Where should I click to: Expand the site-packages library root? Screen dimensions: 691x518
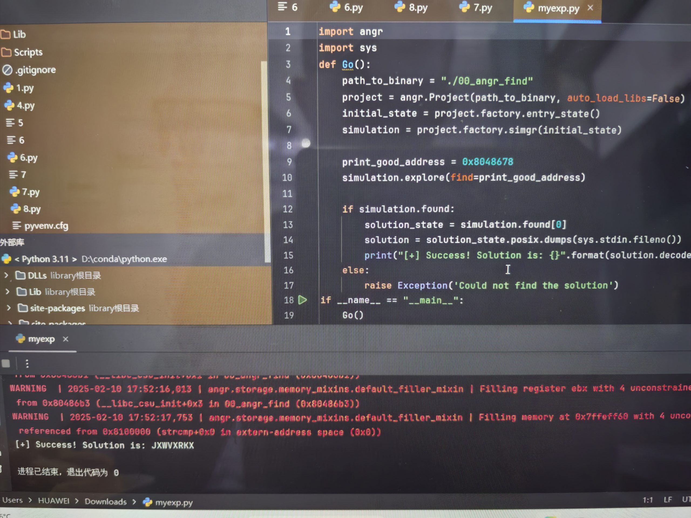[9, 308]
